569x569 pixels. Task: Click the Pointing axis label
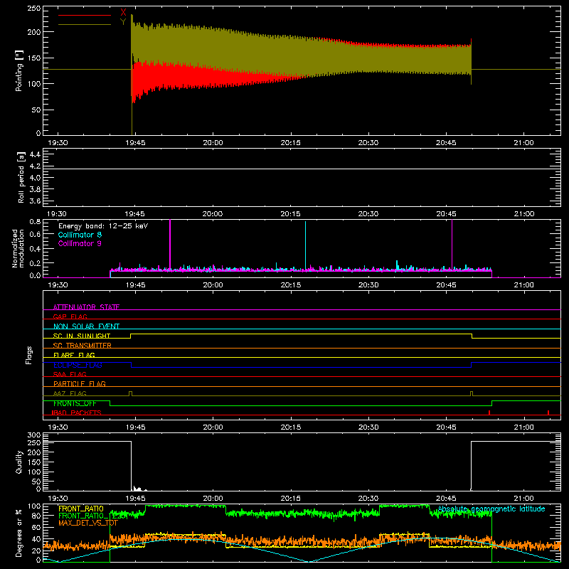pos(19,70)
